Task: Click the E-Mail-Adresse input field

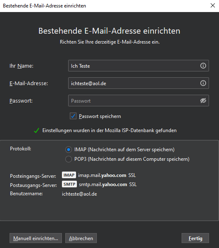Action: point(138,83)
